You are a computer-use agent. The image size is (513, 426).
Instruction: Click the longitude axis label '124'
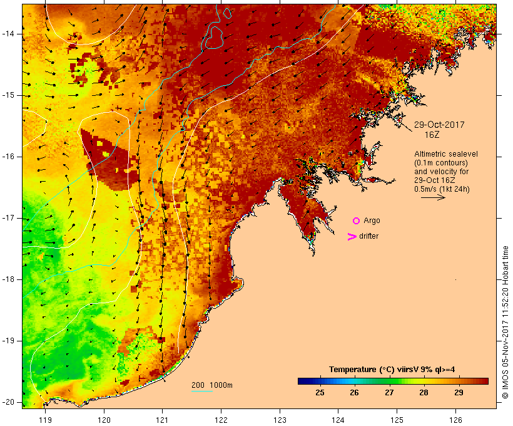click(x=338, y=420)
